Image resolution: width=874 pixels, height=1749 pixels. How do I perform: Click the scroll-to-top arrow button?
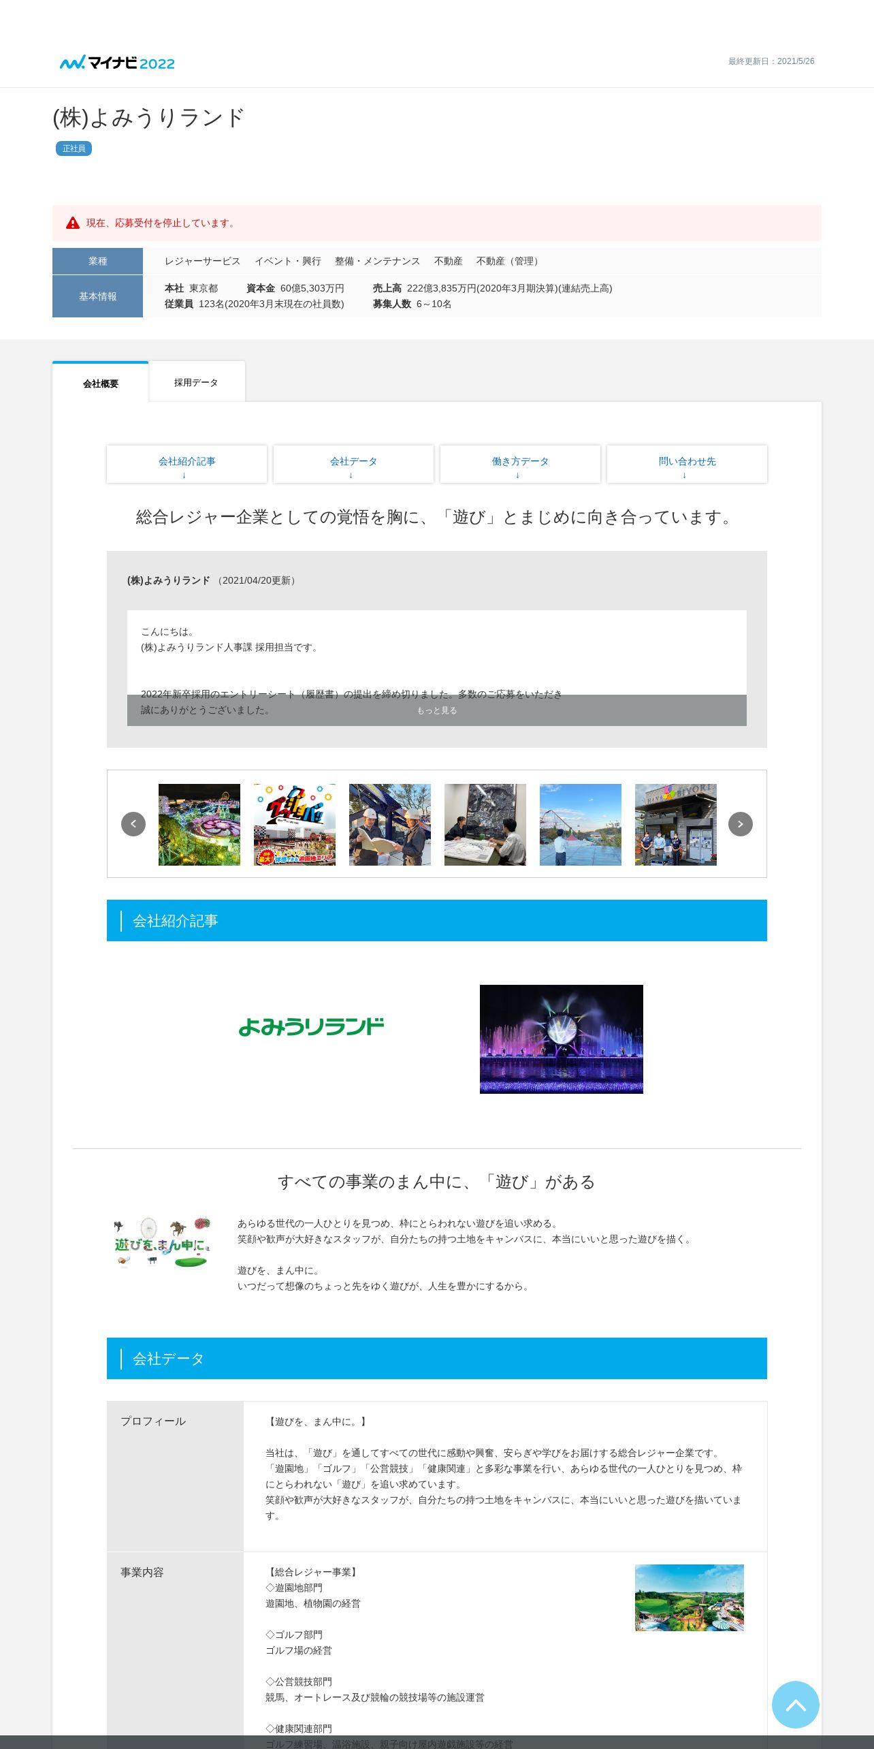point(795,1704)
